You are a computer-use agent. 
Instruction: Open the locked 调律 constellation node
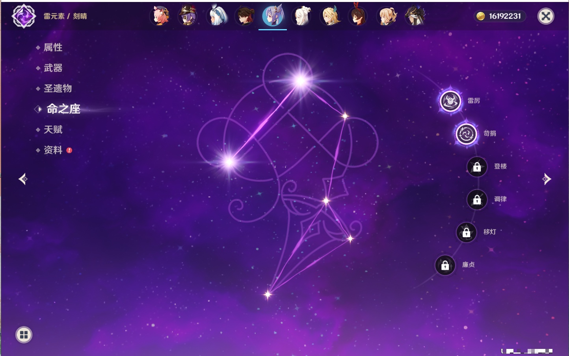[477, 199]
